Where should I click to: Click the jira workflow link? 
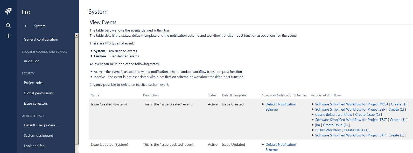tap(317, 125)
